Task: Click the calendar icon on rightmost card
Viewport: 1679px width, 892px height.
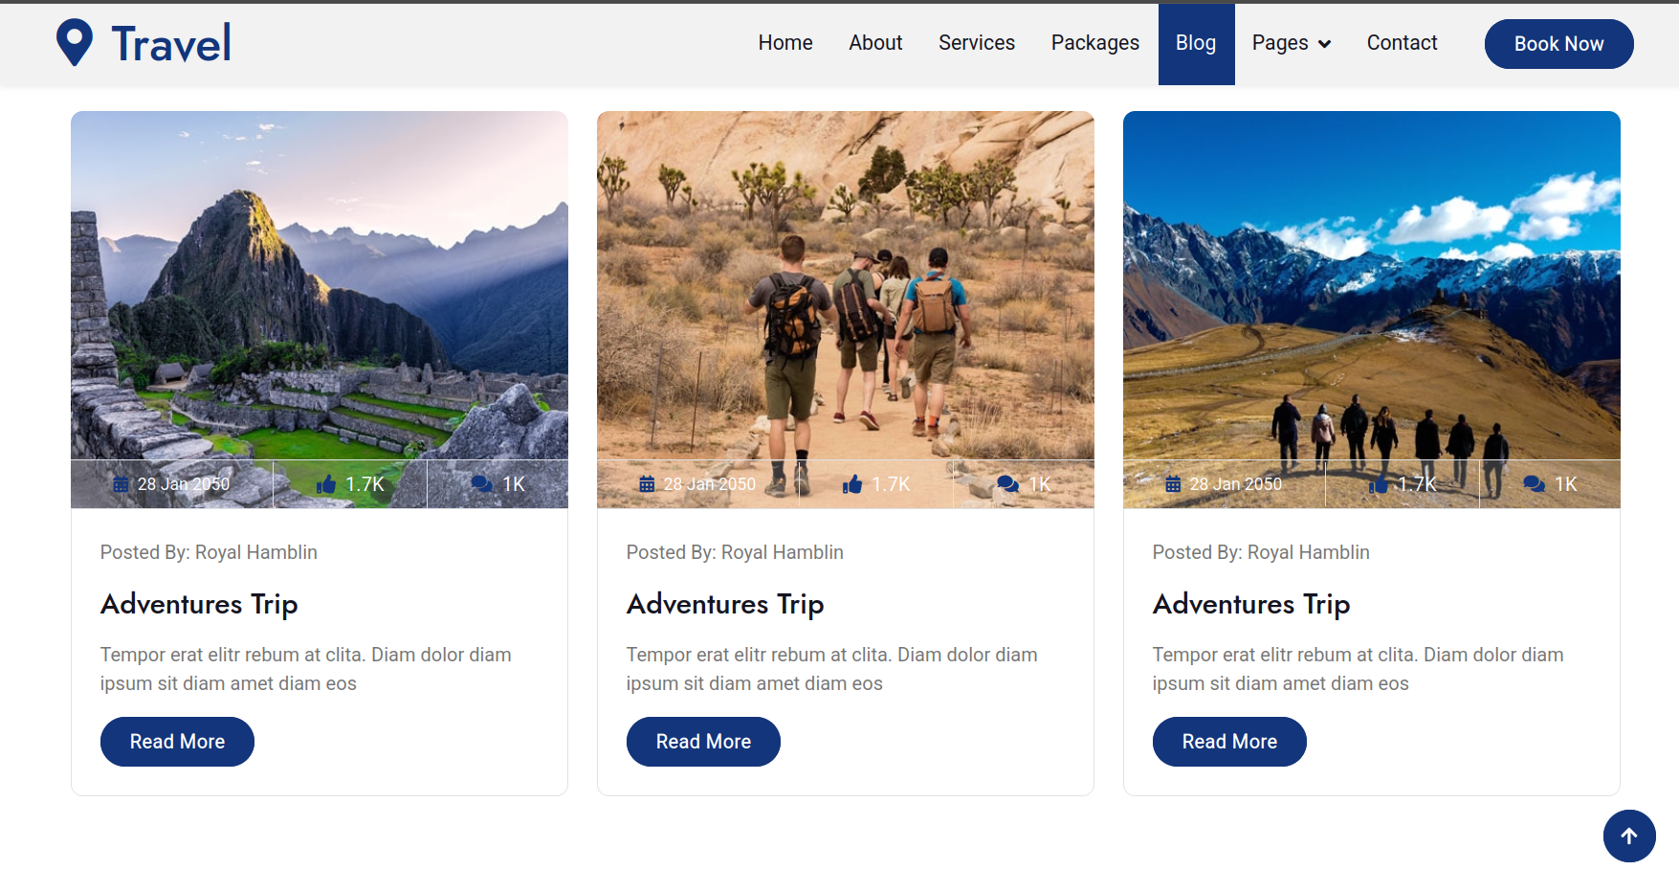Action: (1172, 484)
